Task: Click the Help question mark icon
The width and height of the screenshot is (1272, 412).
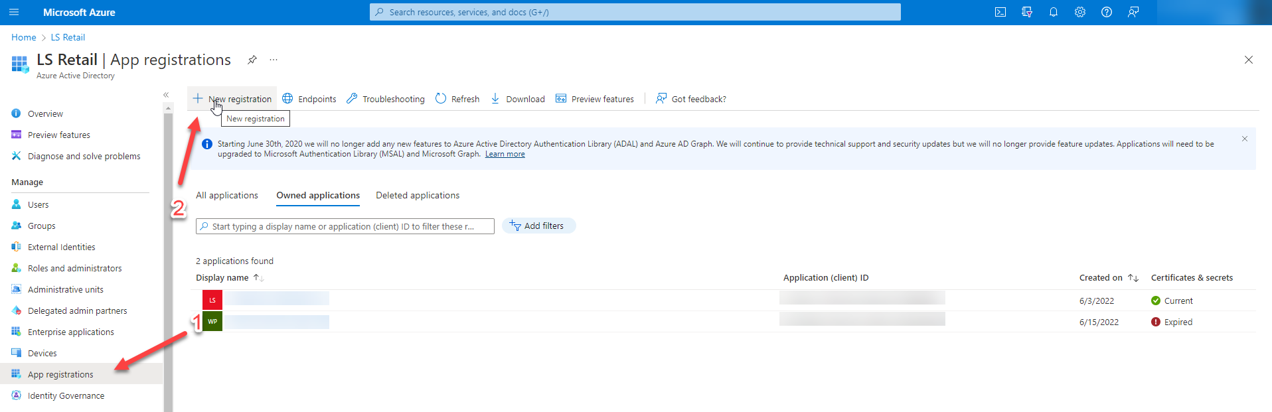Action: 1106,12
